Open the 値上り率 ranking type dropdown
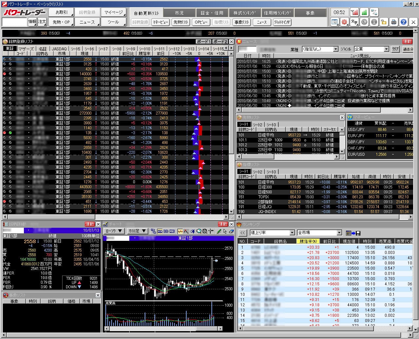This screenshot has width=419, height=339. pyautogui.click(x=272, y=233)
